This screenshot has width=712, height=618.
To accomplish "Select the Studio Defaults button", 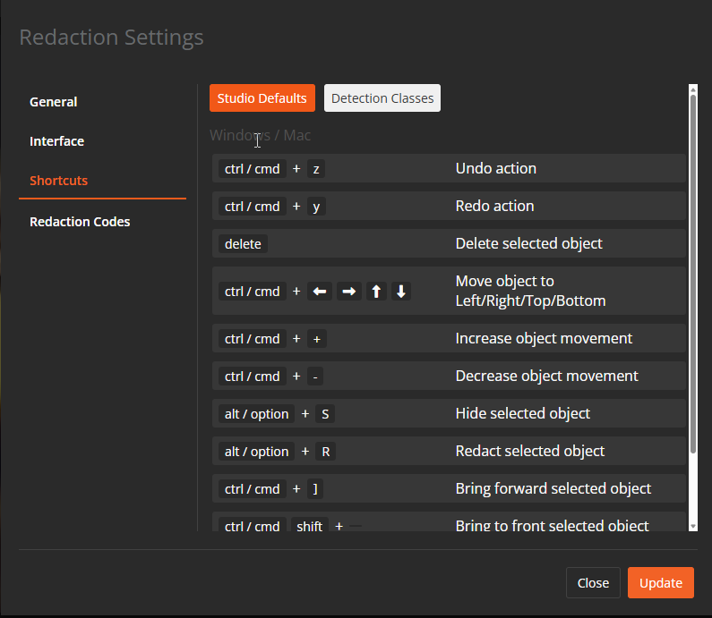I will pos(262,98).
